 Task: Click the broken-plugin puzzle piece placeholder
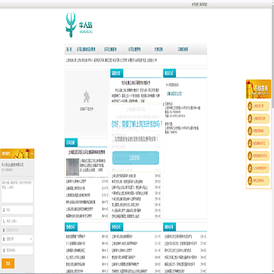point(87,97)
